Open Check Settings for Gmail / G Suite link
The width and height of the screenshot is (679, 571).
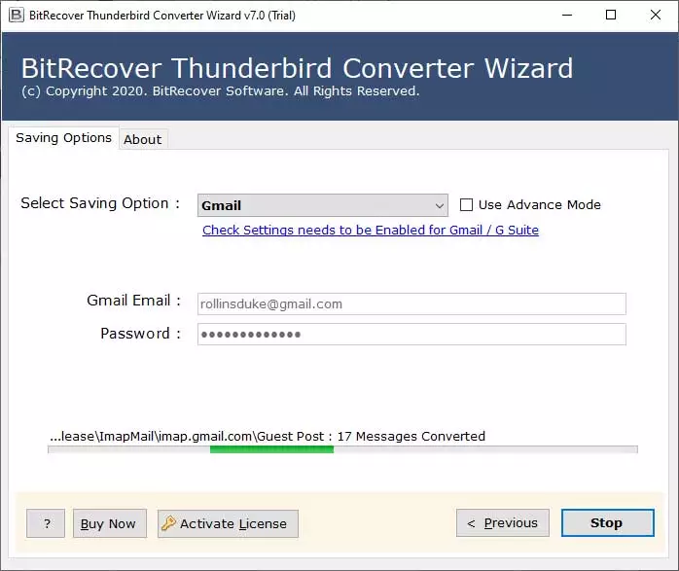[x=371, y=230]
